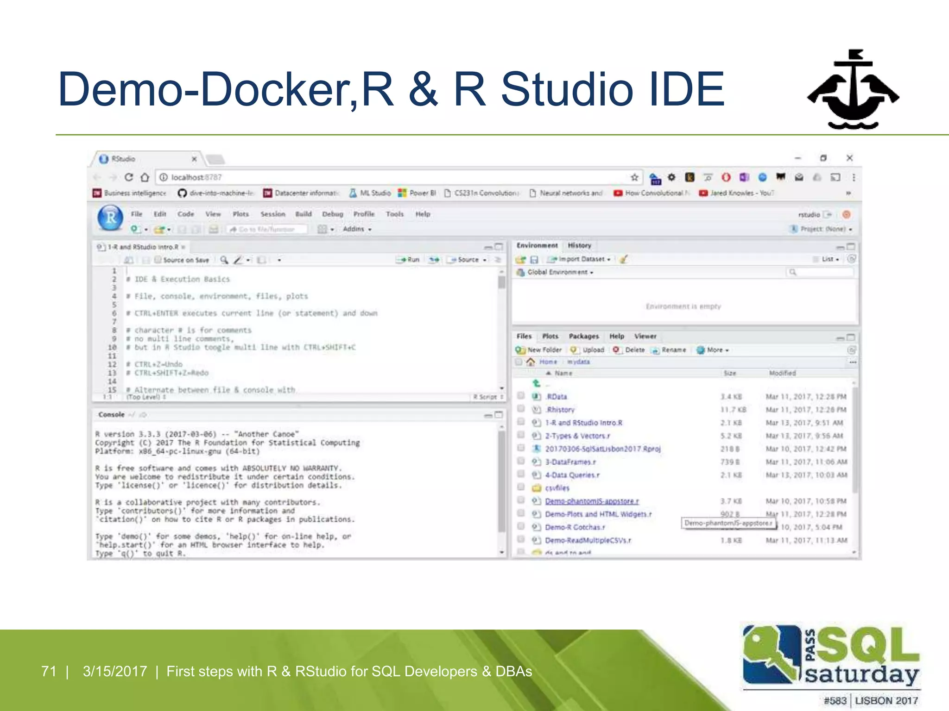This screenshot has width=949, height=711.
Task: Open the Debug menu
Action: coord(333,214)
